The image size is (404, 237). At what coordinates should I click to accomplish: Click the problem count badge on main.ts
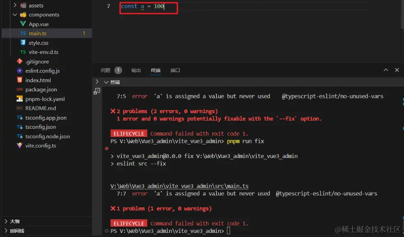pyautogui.click(x=84, y=33)
